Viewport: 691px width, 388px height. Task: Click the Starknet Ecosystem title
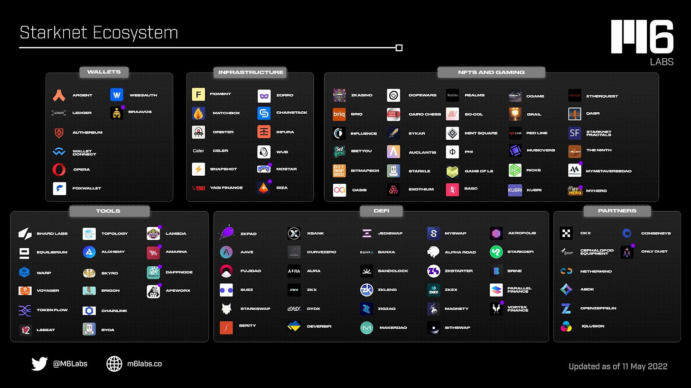point(99,32)
